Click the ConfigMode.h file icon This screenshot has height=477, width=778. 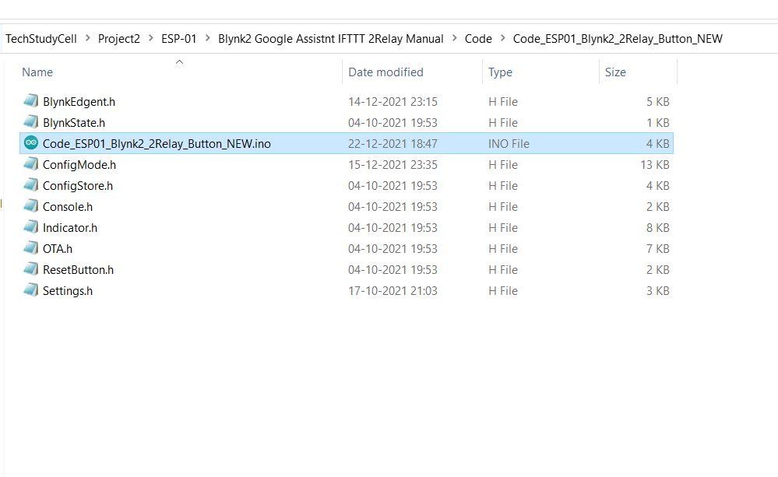pos(31,164)
